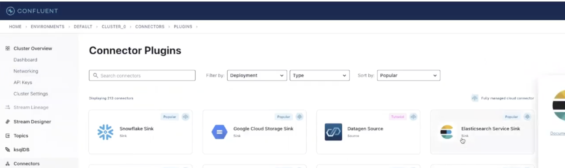The image size is (565, 168).
Task: Click the Elasticsearch logo icon
Action: click(x=447, y=132)
